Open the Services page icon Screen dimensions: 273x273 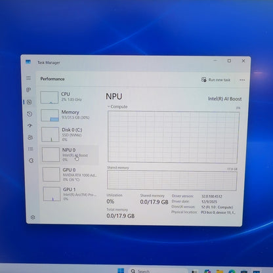(31, 161)
